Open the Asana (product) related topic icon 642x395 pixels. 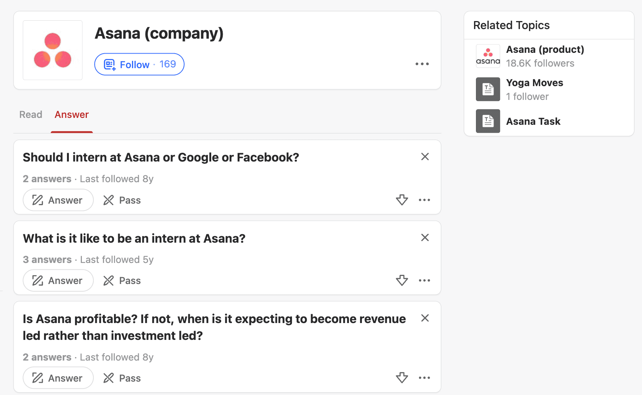click(x=488, y=56)
